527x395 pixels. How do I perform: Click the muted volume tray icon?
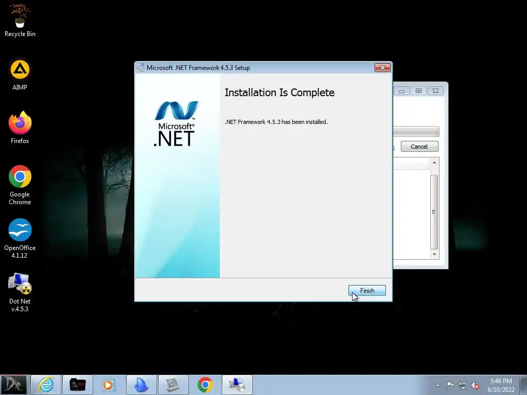point(475,385)
